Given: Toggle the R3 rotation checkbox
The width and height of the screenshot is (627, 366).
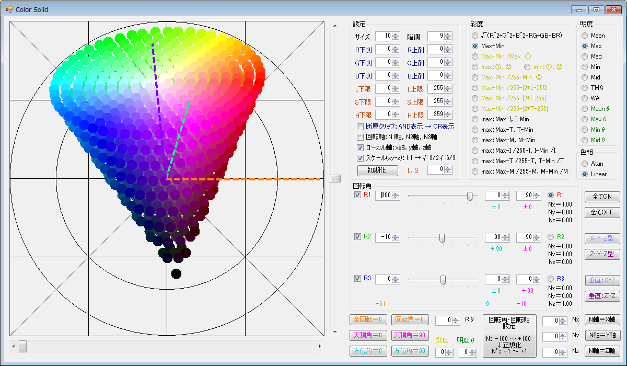Looking at the screenshot, I should (x=358, y=279).
